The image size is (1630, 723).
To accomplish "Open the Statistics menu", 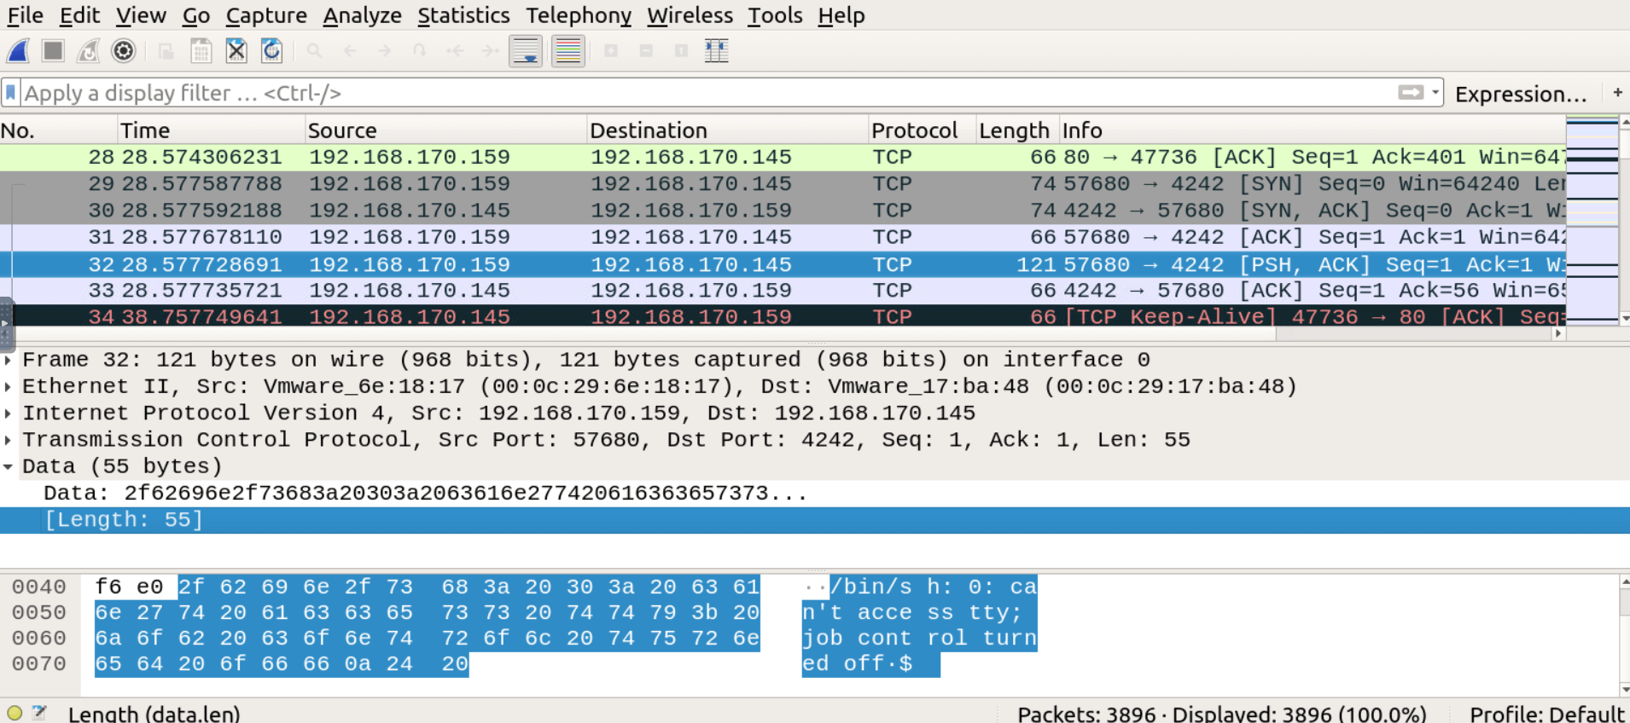I will point(463,15).
